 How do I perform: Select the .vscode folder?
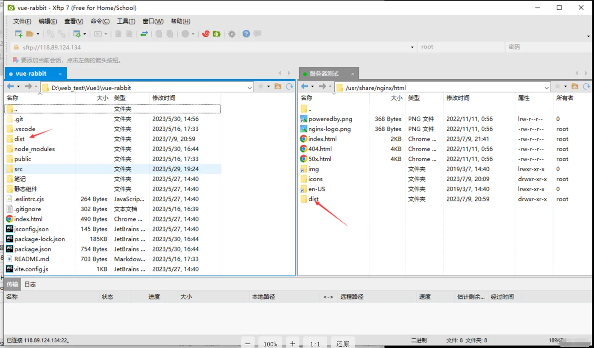[x=25, y=129]
